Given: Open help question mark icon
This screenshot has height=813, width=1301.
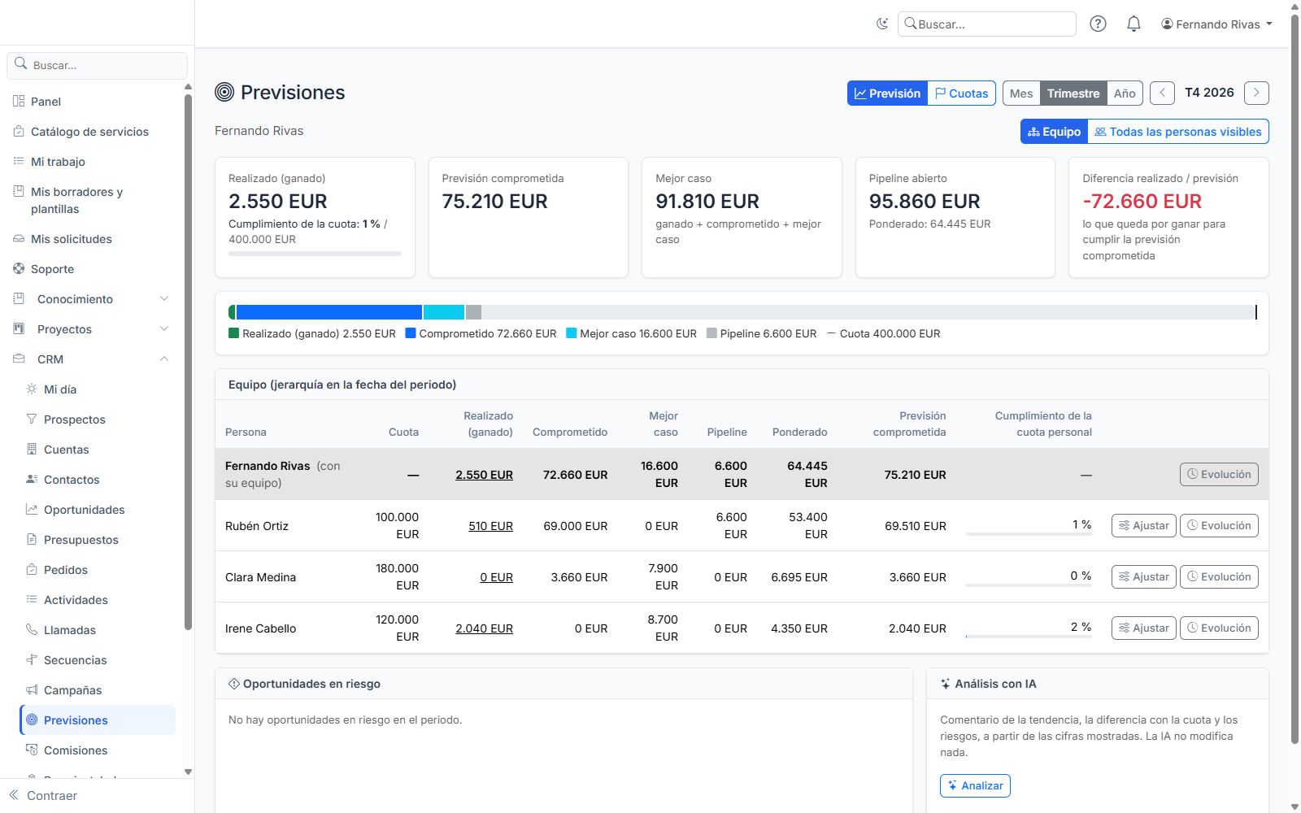Looking at the screenshot, I should coord(1098,24).
